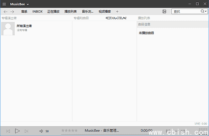Switch to the 正在播放 tab

pos(53,12)
